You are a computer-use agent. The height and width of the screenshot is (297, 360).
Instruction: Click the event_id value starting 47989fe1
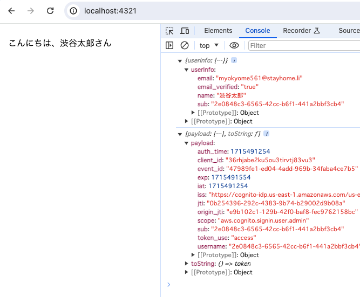point(292,169)
